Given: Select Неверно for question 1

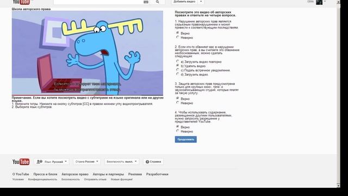Looking at the screenshot, I should (178, 38).
